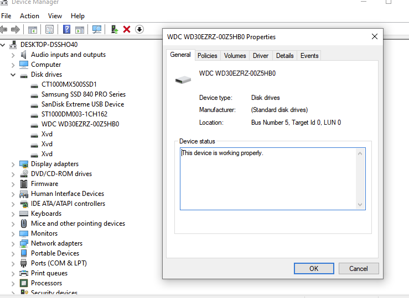Scan for hardware changes monitor icon

[97, 29]
